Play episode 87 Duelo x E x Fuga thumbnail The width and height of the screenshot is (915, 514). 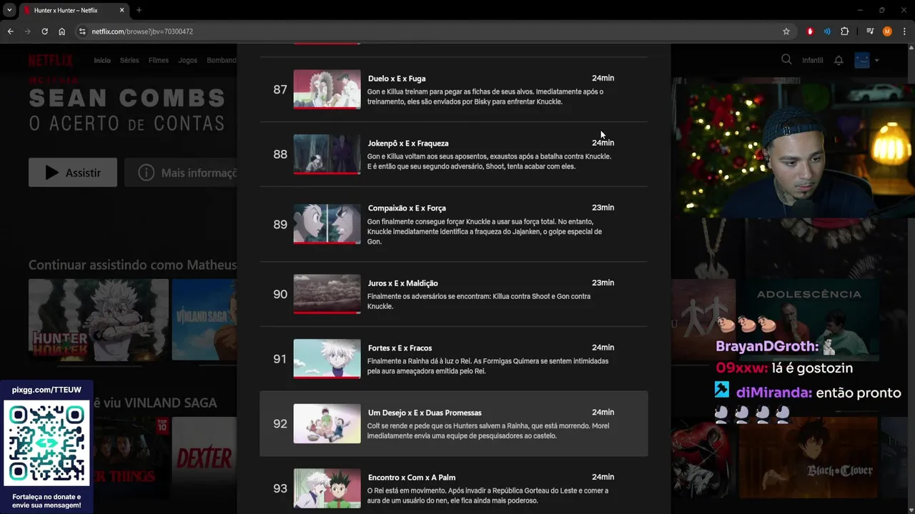[x=327, y=89]
